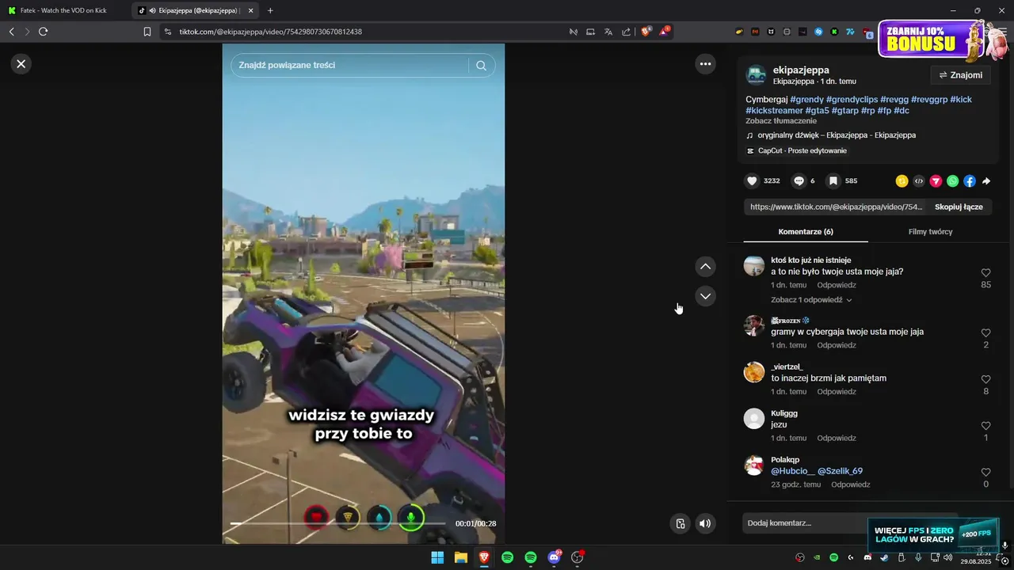Like the 'a to nie było twoje usta' comment
Image resolution: width=1014 pixels, height=570 pixels.
coord(985,272)
